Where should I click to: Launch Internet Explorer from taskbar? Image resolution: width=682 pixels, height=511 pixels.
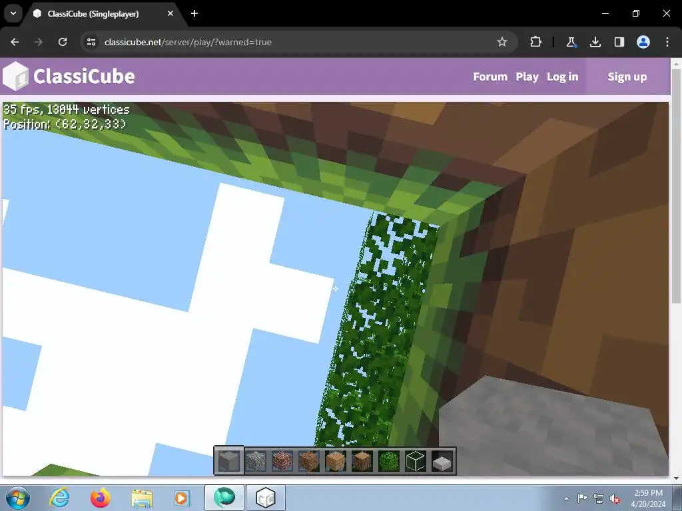point(59,498)
